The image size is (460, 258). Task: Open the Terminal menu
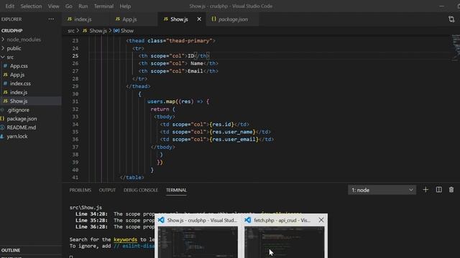(x=103, y=6)
